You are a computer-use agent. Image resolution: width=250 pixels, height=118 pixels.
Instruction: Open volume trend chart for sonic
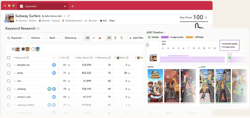pyautogui.click(x=69, y=73)
